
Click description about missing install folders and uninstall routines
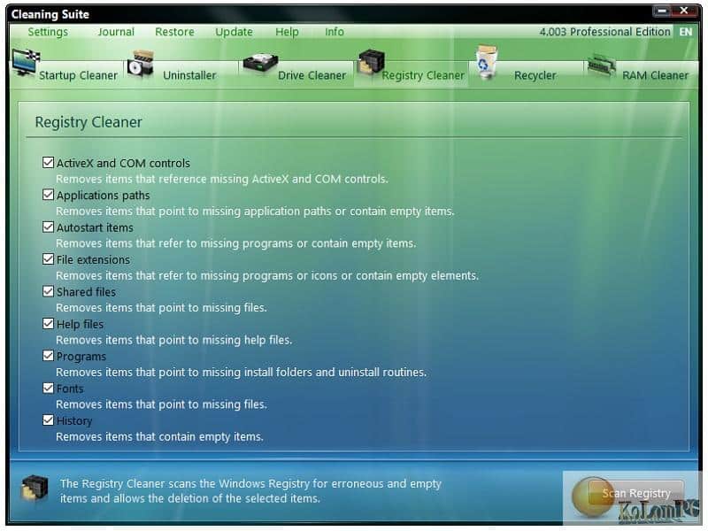(x=241, y=372)
